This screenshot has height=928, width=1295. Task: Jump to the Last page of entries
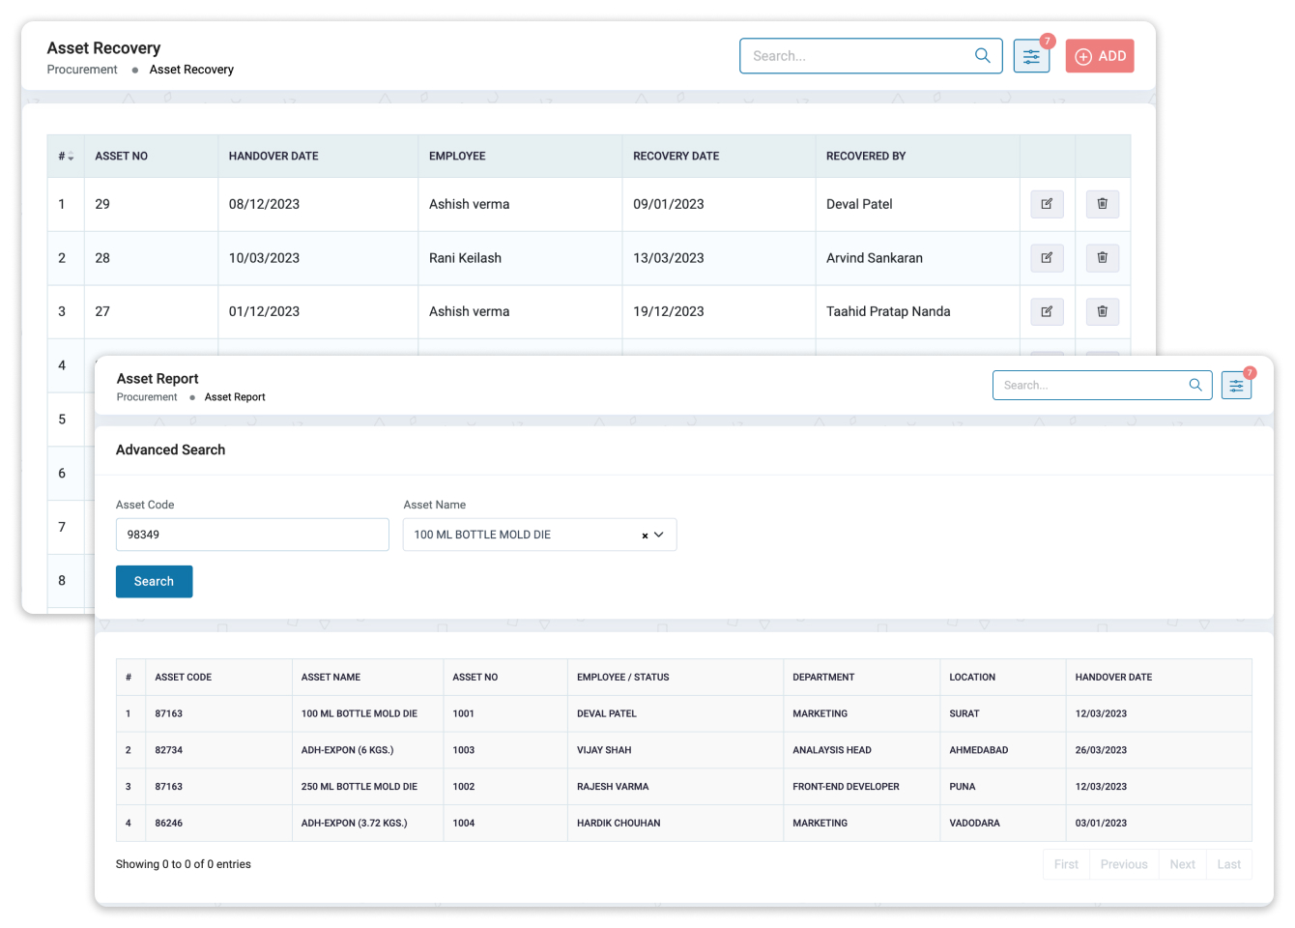pyautogui.click(x=1228, y=864)
